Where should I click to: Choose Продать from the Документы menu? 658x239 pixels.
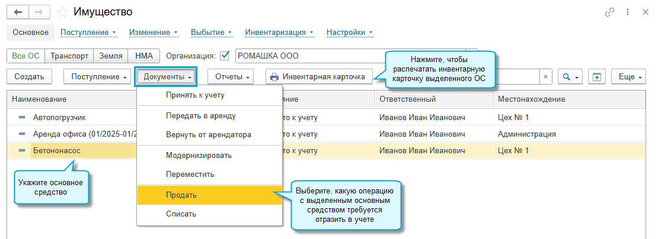[x=181, y=195]
